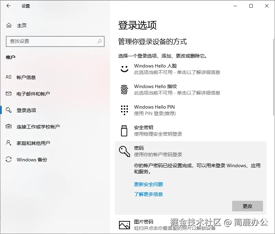
Task: Select Windows 备份 from the sidebar
Action: [32, 160]
